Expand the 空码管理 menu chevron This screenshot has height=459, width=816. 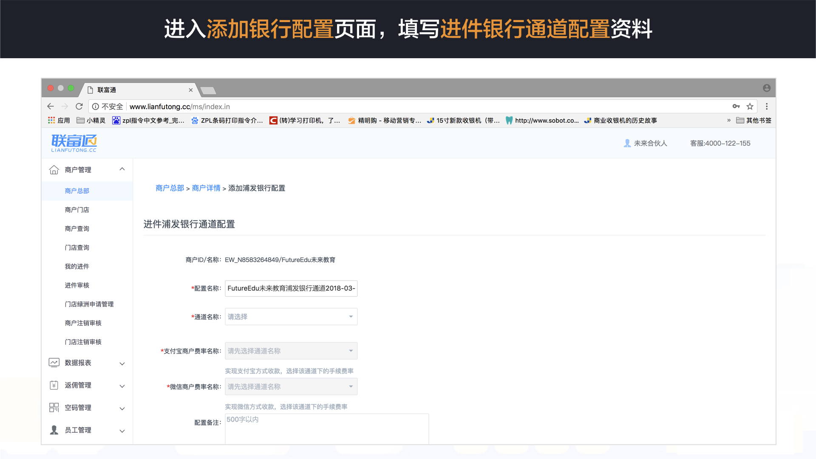click(x=122, y=408)
